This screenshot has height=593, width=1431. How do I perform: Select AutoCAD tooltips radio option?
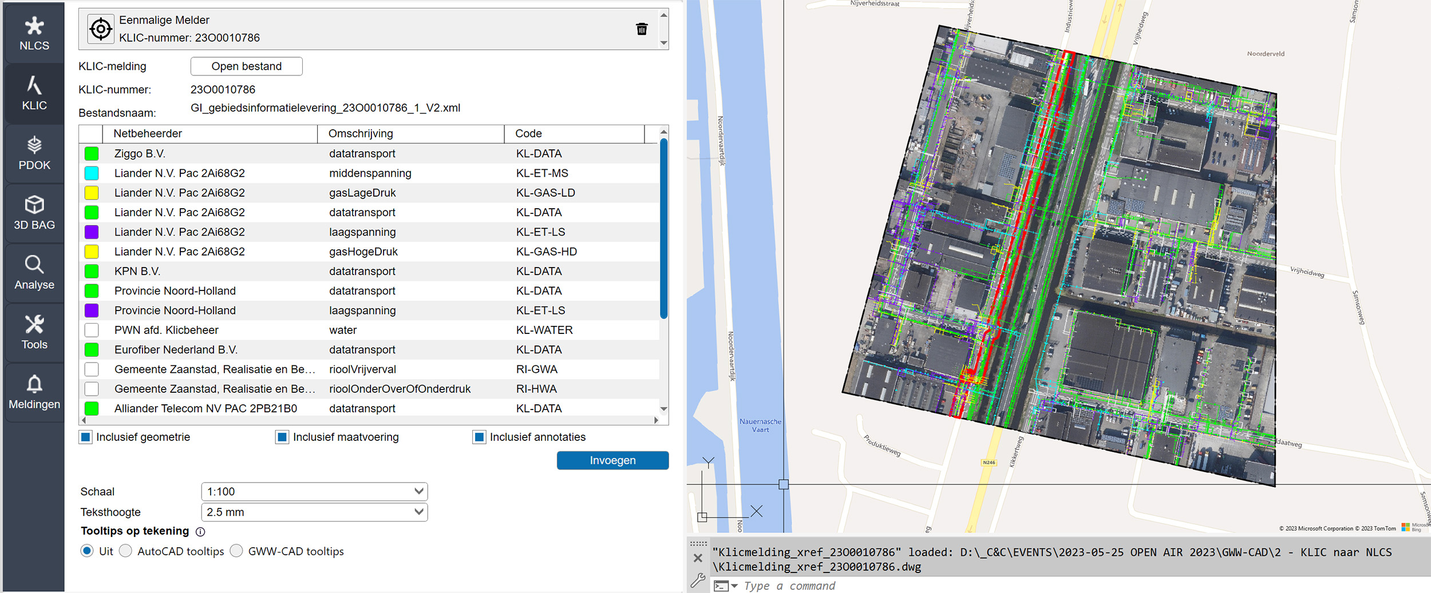point(126,551)
